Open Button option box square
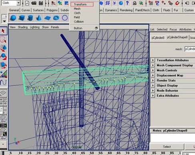195x155 pixels. tap(96, 28)
